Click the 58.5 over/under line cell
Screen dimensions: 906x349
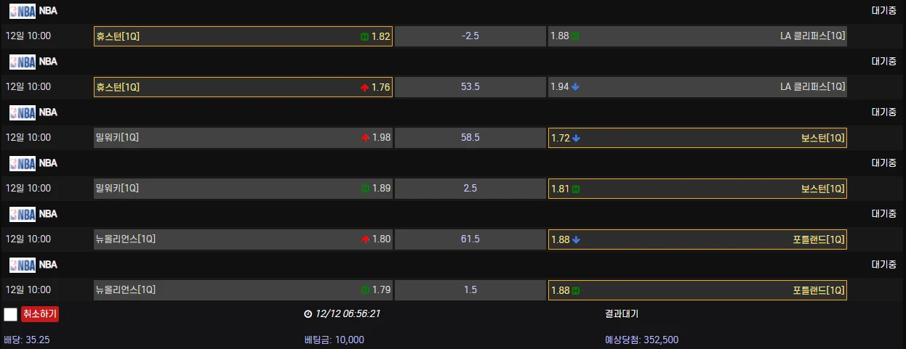click(x=470, y=138)
